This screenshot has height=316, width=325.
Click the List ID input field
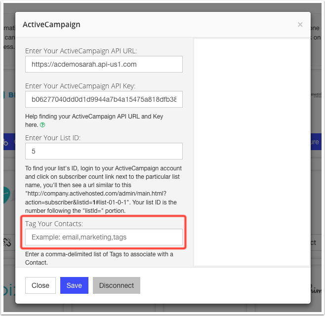(104, 151)
